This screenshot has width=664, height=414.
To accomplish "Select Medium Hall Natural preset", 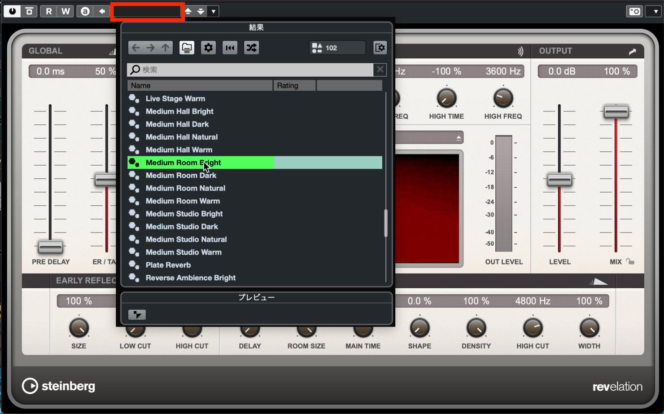I will tap(255, 137).
